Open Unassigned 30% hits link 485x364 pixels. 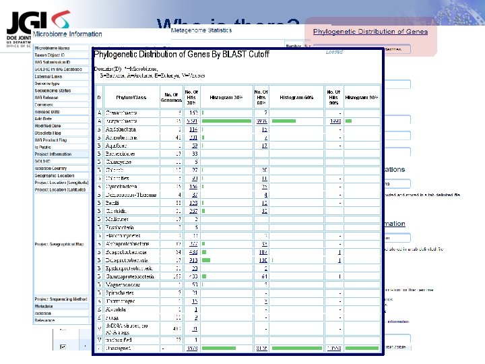point(192,348)
